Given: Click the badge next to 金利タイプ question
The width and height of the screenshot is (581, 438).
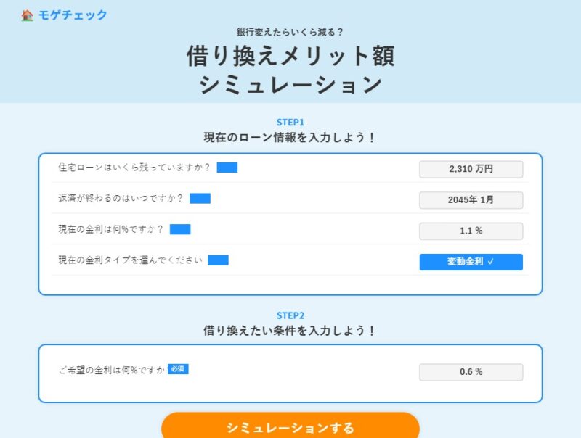Looking at the screenshot, I should coord(218,261).
